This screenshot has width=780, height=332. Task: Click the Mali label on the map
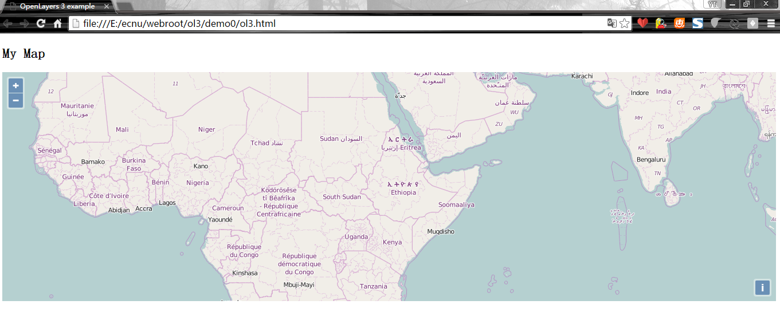[x=122, y=129]
